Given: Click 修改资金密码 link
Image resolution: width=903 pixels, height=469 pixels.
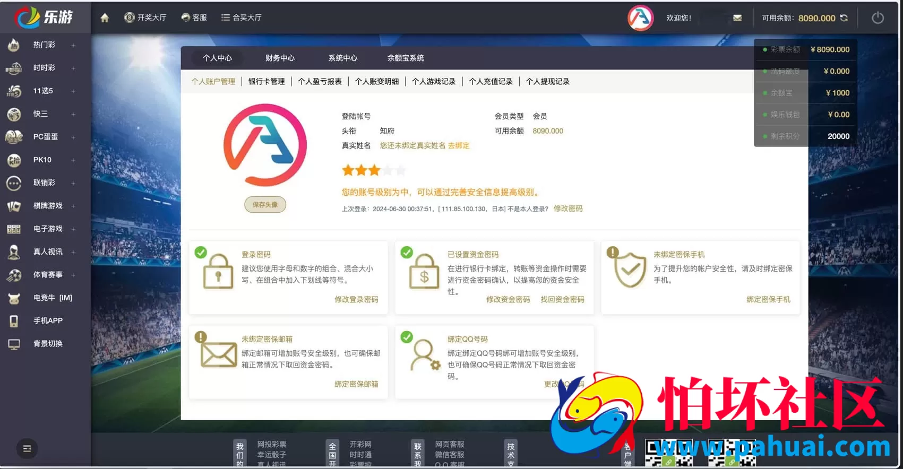Looking at the screenshot, I should [508, 299].
